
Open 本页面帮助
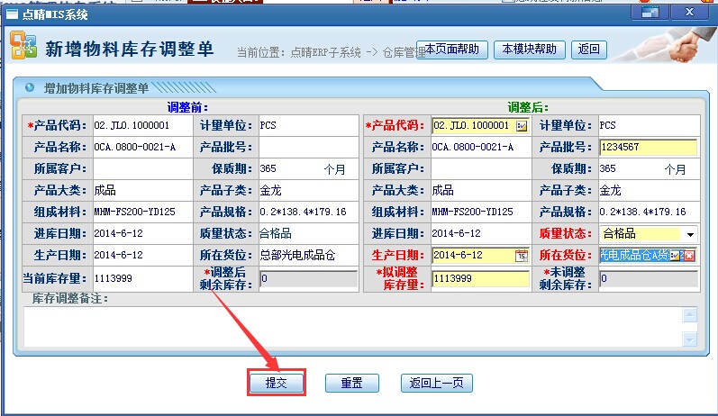coord(452,50)
